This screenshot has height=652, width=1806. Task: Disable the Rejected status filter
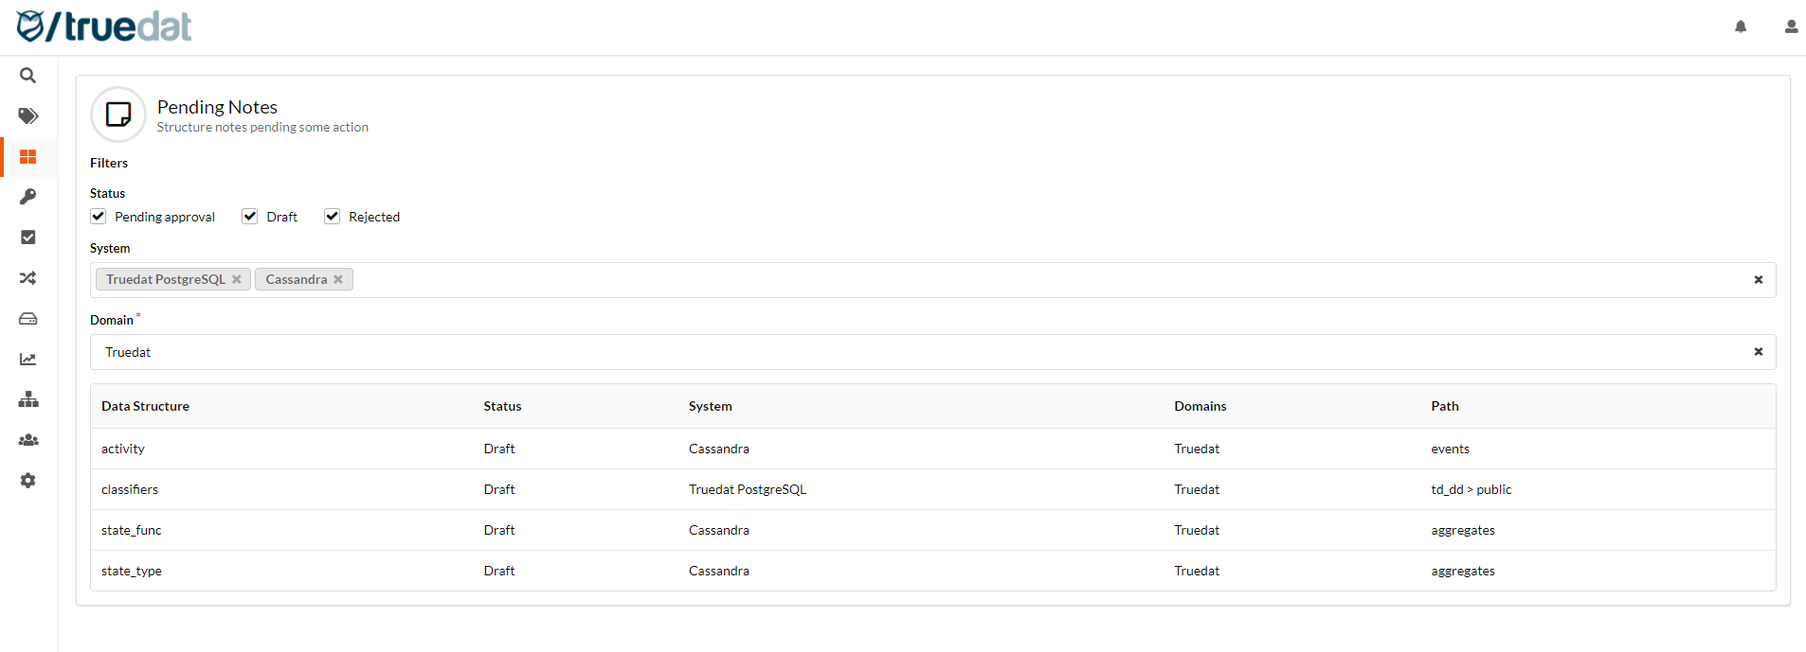[x=333, y=217]
